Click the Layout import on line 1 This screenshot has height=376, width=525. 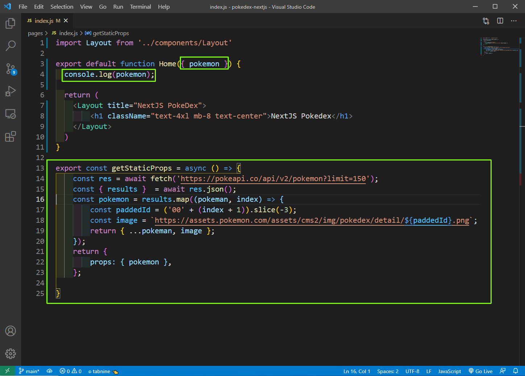tap(99, 43)
